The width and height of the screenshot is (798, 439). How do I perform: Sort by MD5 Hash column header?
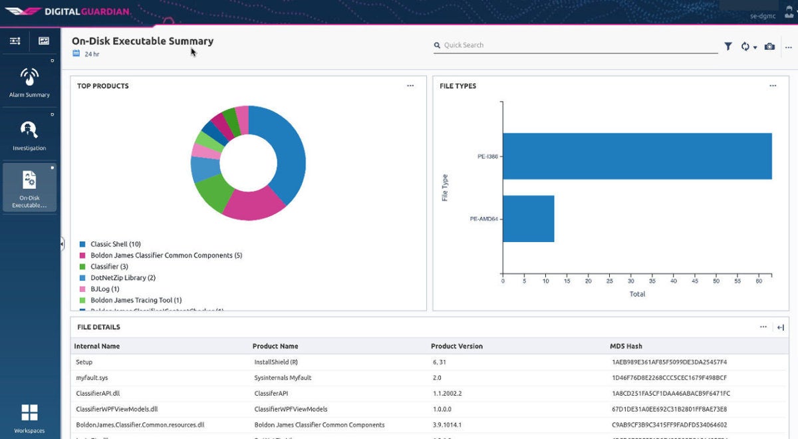click(626, 347)
